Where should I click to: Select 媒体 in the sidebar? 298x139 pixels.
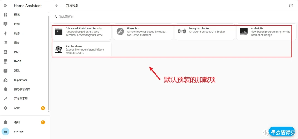click(24, 70)
